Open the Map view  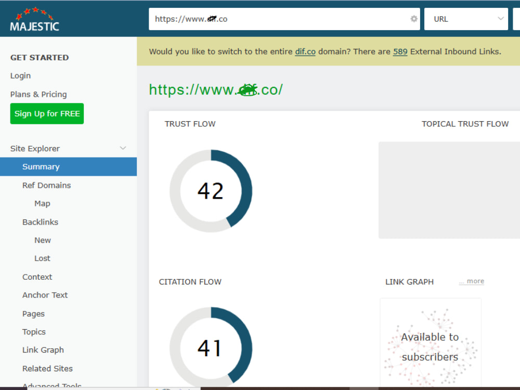(x=42, y=204)
